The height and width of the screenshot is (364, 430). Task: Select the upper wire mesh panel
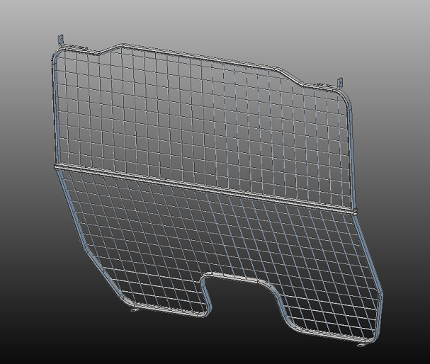(x=203, y=126)
